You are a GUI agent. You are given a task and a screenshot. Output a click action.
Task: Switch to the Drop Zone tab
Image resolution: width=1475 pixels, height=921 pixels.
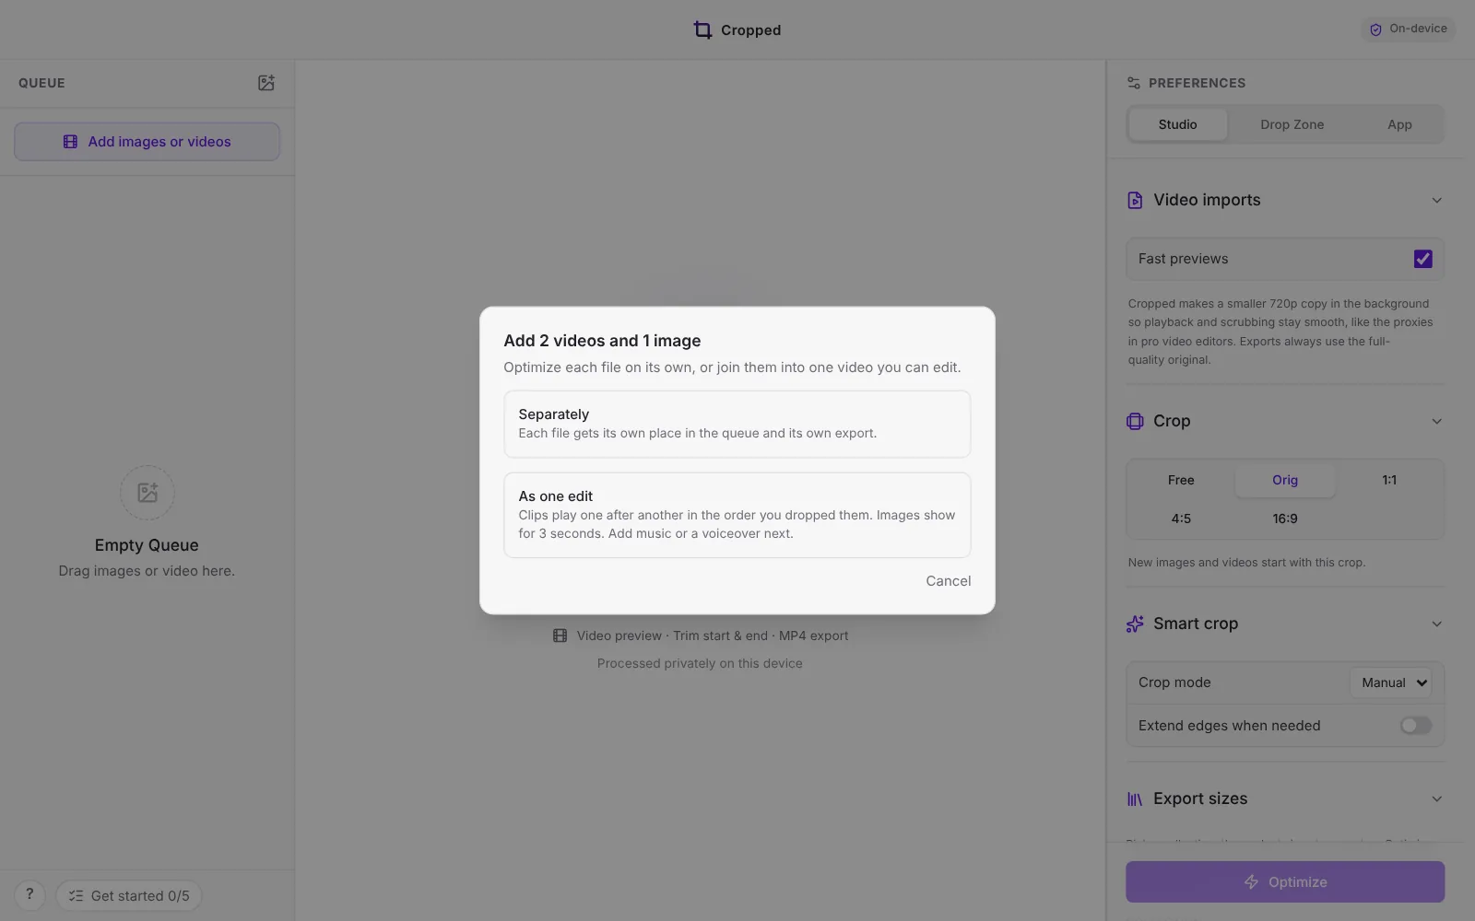[1292, 124]
